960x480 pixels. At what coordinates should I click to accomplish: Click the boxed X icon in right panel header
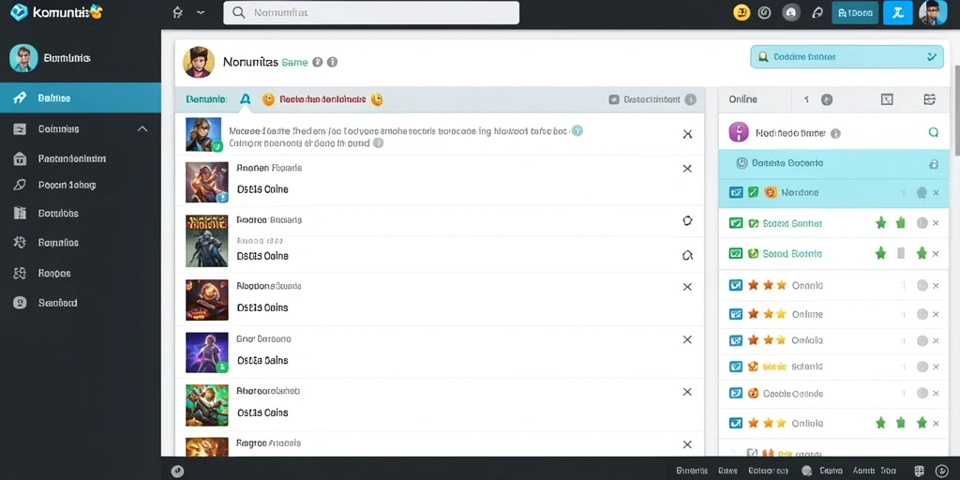pos(887,99)
